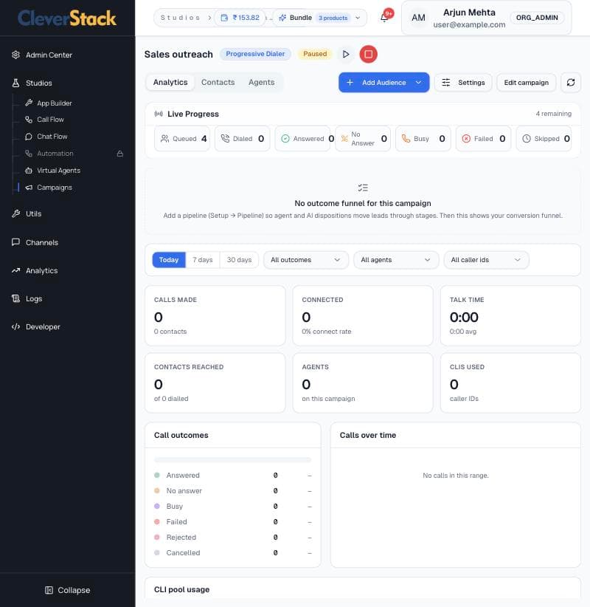Image resolution: width=590 pixels, height=607 pixels.
Task: Collapse the sidebar
Action: pyautogui.click(x=68, y=590)
